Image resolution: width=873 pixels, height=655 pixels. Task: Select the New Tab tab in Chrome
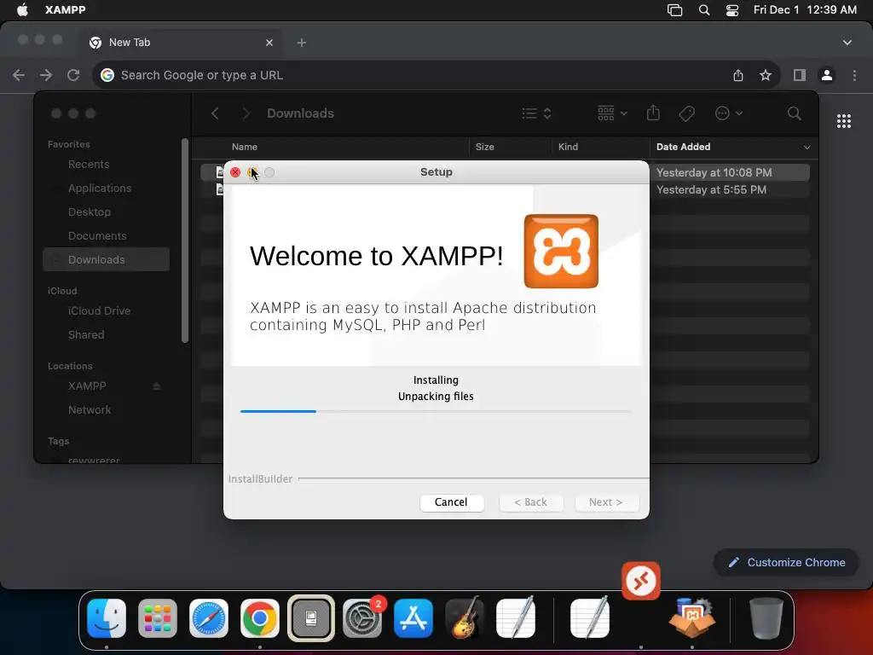point(182,43)
